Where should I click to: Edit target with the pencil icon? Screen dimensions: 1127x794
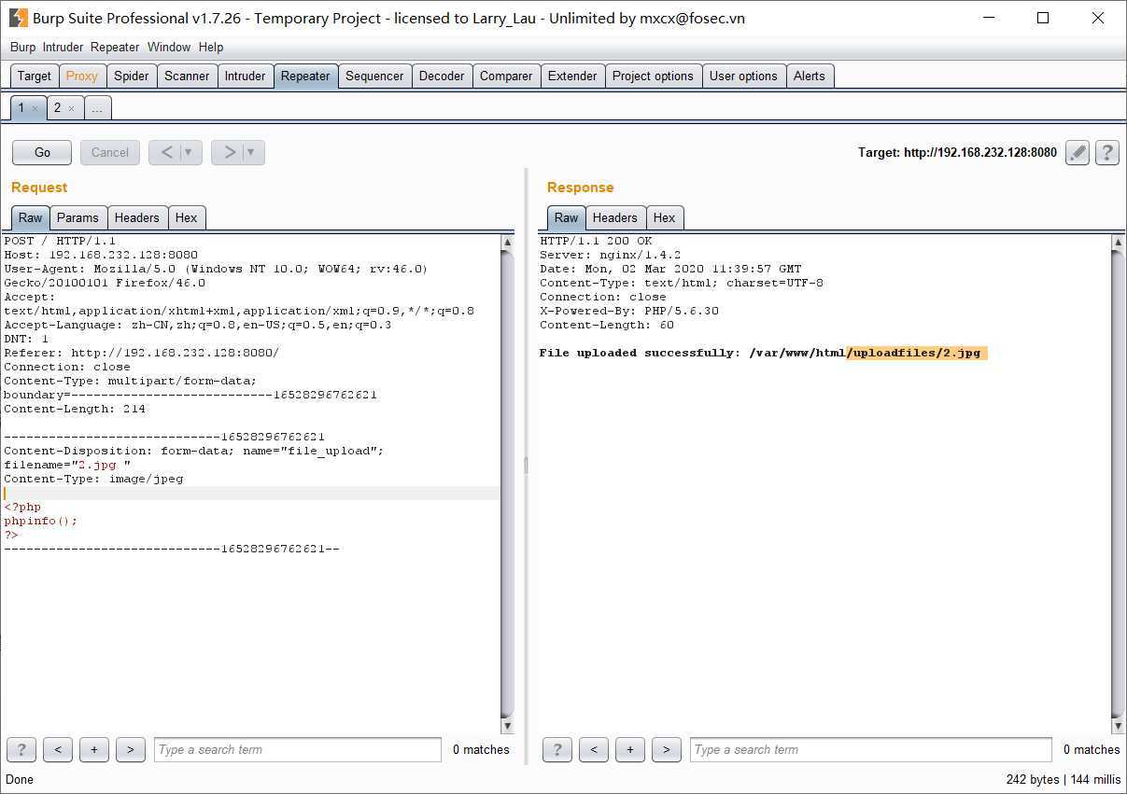(x=1078, y=152)
